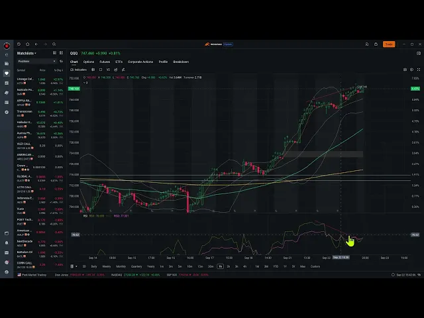424x318 pixels.
Task: Open the wallet card icon in left sidebar
Action: click(7, 64)
